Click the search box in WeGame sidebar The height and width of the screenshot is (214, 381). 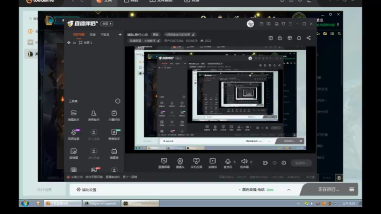[x=33, y=19]
